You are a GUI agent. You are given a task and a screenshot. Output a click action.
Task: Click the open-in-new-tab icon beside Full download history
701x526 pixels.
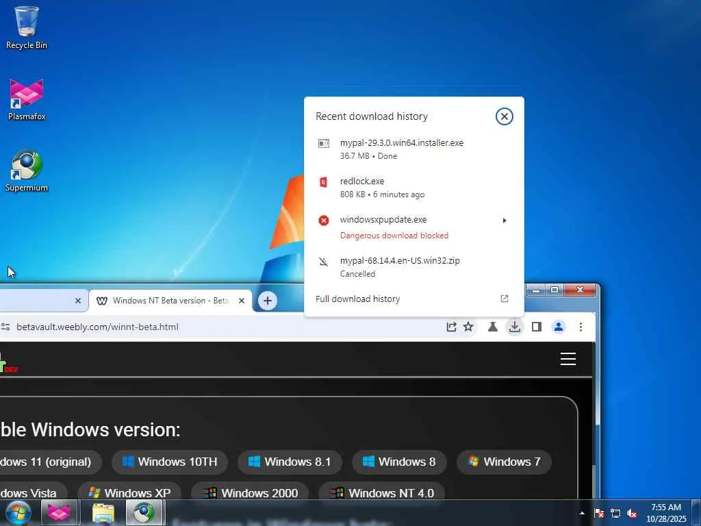pos(505,299)
